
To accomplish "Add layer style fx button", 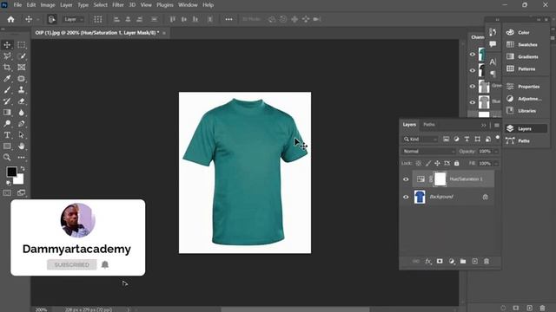I will coord(428,262).
